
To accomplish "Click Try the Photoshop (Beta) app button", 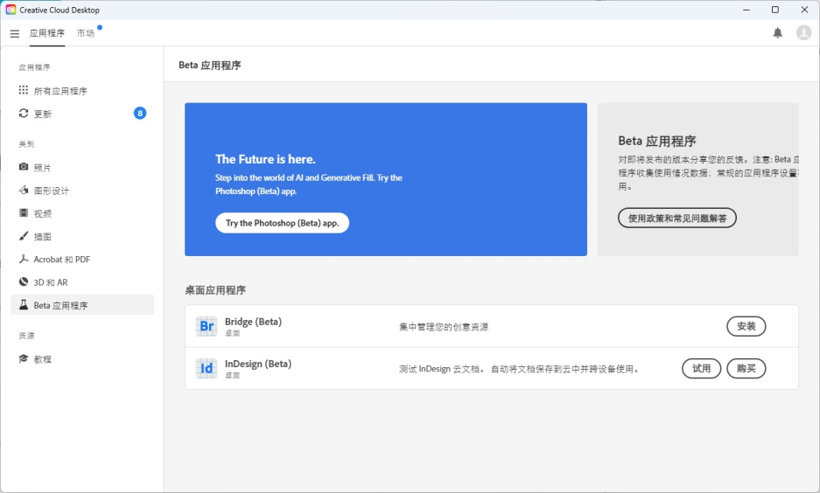I will click(x=282, y=223).
